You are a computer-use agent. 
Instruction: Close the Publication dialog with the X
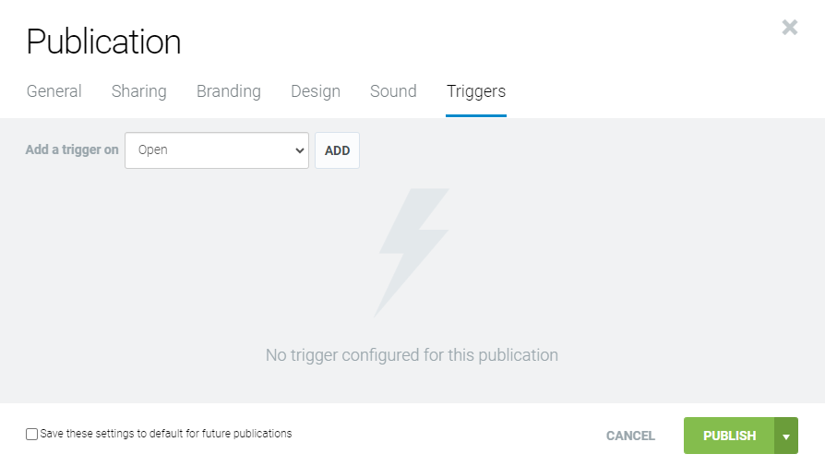tap(789, 27)
